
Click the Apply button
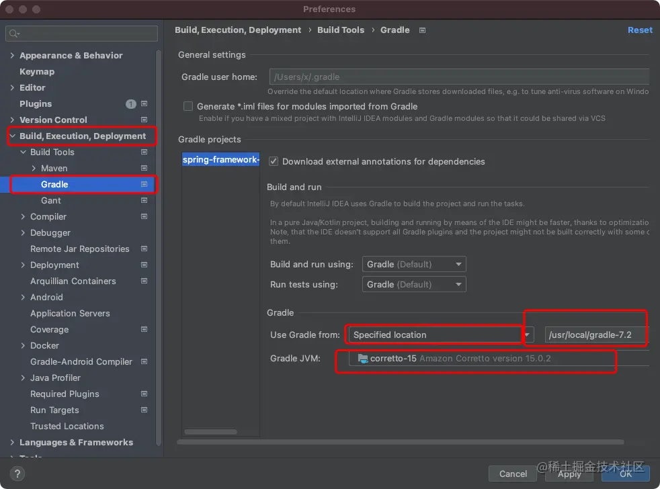pyautogui.click(x=569, y=474)
